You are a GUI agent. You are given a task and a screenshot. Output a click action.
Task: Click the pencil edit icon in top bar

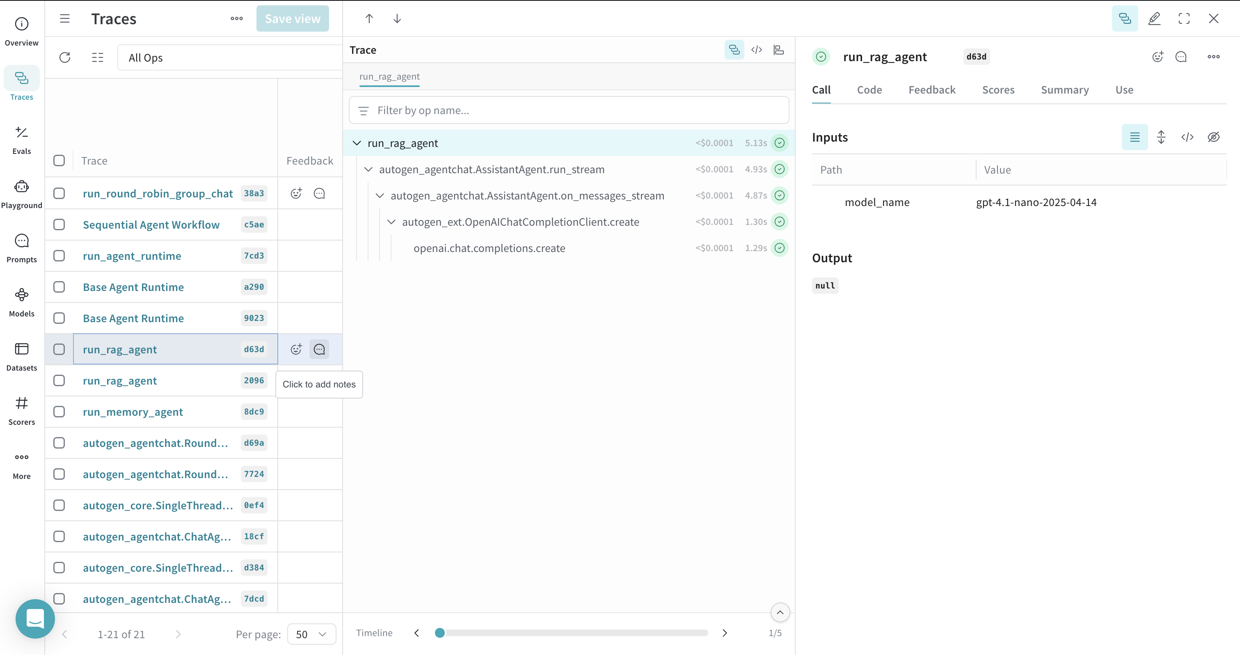click(1154, 19)
